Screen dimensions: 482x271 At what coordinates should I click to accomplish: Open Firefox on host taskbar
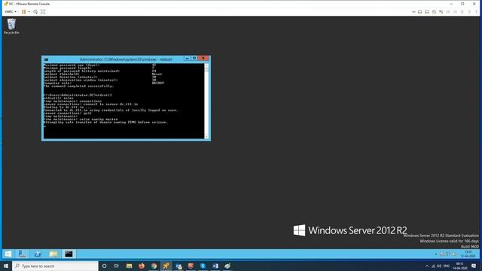click(142, 266)
